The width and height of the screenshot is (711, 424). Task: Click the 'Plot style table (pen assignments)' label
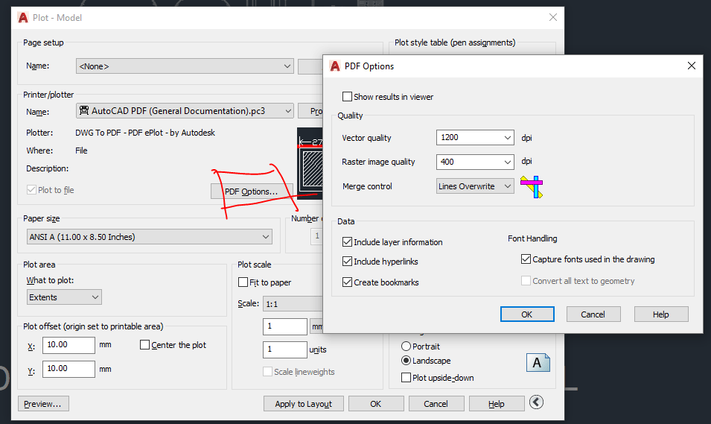click(455, 42)
